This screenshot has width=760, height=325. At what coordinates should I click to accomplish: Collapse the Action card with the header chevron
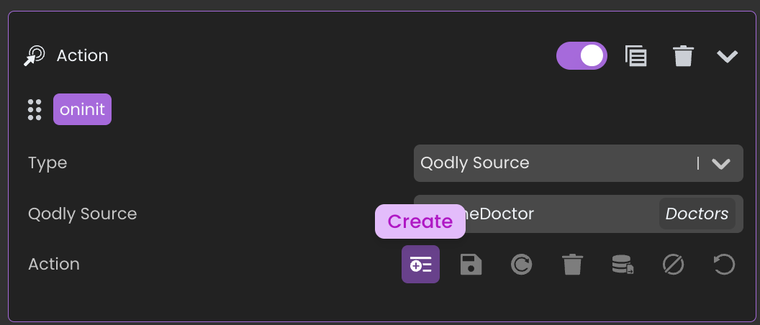727,55
